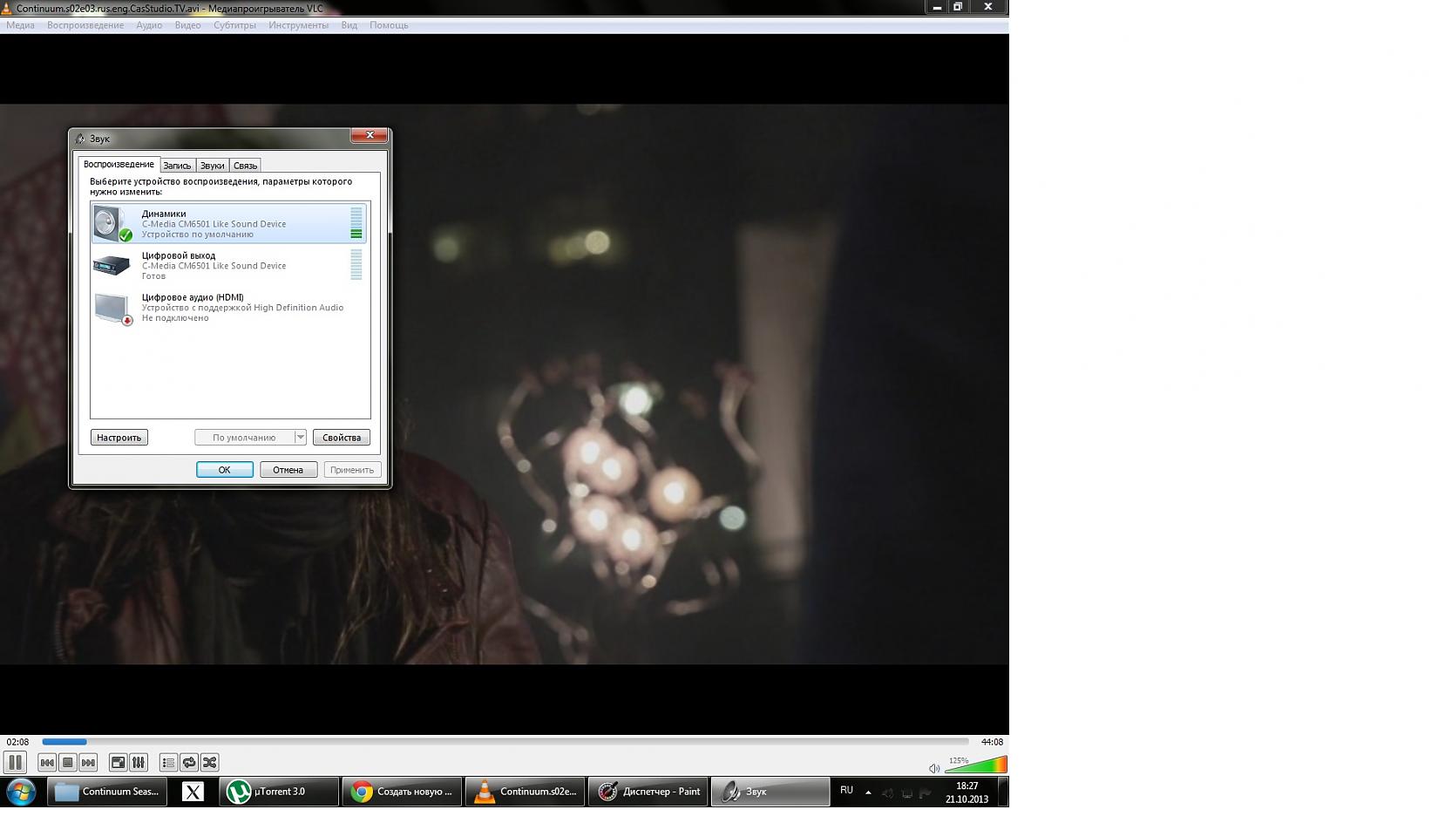Open the Windows Start menu

21,792
